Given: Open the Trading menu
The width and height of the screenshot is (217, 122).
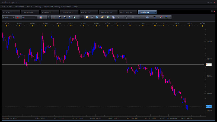Looking at the screenshot, I should pos(38,7).
